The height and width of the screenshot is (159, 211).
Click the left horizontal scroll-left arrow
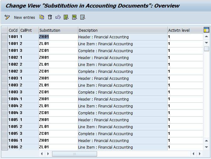[42, 154]
